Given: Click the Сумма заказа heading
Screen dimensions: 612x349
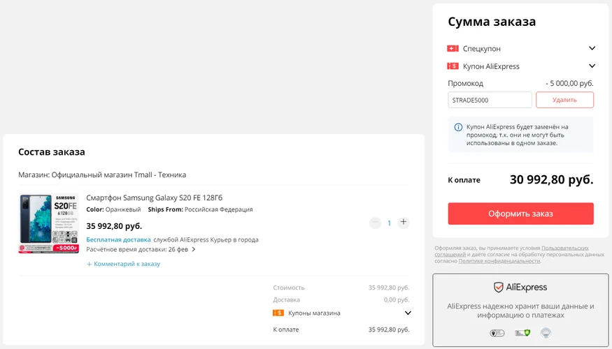Looking at the screenshot, I should tap(492, 22).
